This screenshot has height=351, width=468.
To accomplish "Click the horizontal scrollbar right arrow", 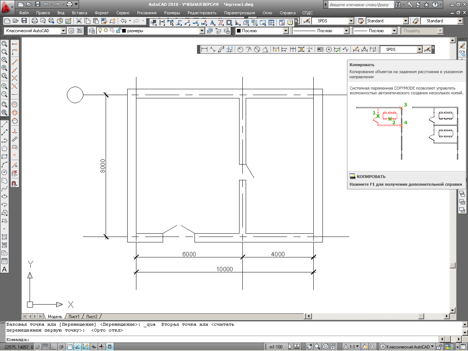I will (446, 316).
